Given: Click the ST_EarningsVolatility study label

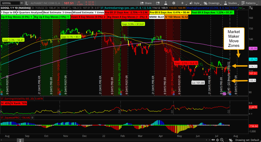Looking at the screenshot, I should [17, 99].
